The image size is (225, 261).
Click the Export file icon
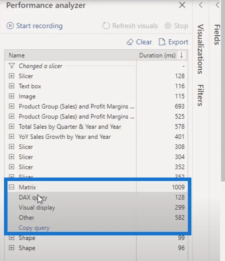coord(162,42)
